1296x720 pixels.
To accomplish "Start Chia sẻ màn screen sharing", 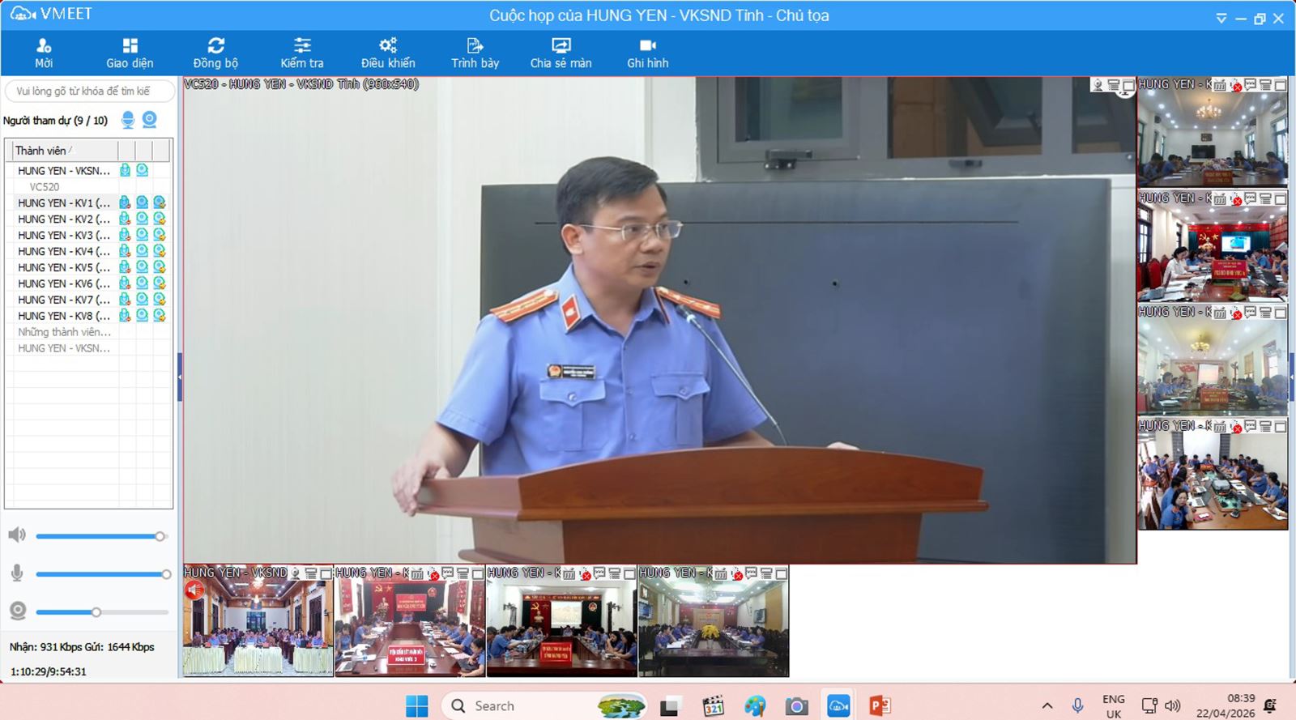I will [x=561, y=53].
